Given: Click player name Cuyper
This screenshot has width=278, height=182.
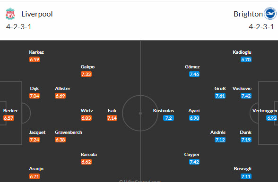Looking at the screenshot, I should click(x=192, y=154).
